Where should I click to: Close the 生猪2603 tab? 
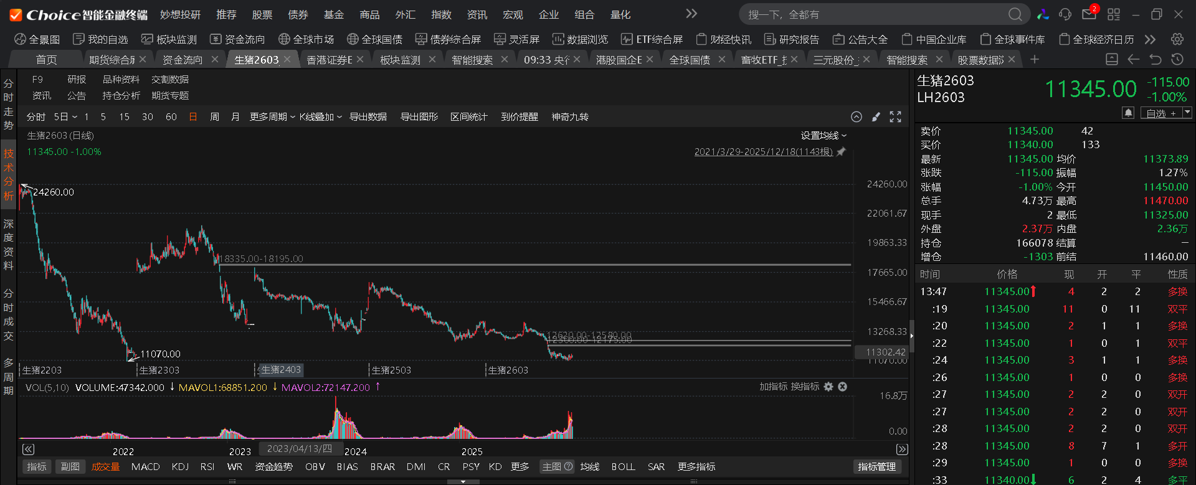287,59
